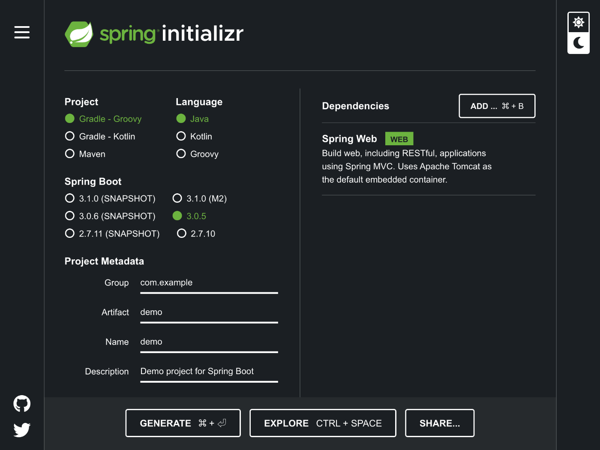Click the SHARE... button
This screenshot has width=600, height=450.
tap(440, 423)
